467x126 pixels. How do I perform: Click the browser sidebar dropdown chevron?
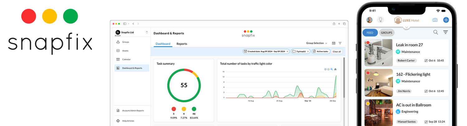(x=128, y=24)
